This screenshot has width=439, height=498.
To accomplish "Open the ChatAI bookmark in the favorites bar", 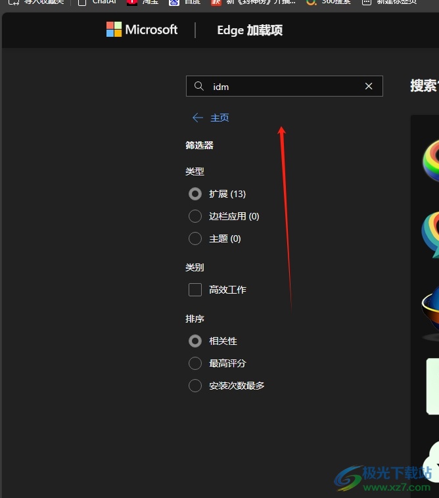I will pos(97,2).
